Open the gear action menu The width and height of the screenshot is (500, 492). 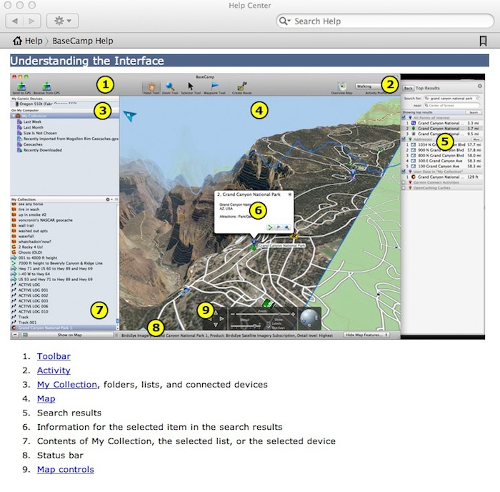[x=63, y=21]
